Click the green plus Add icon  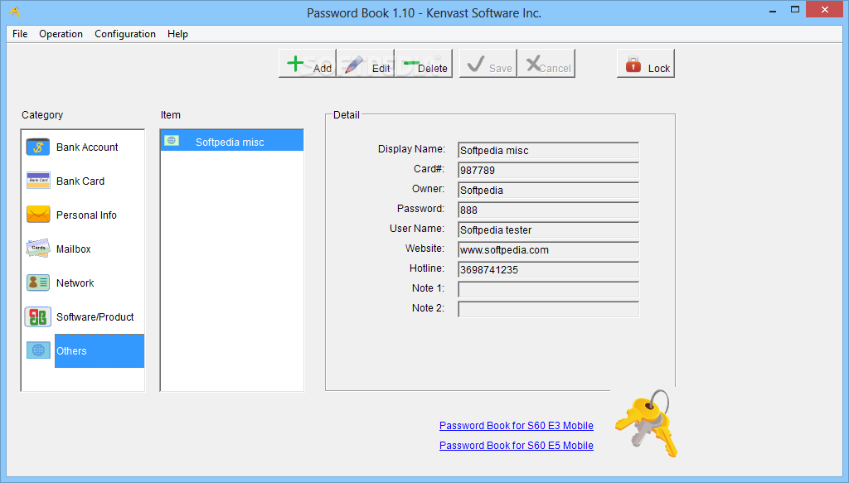[x=296, y=63]
